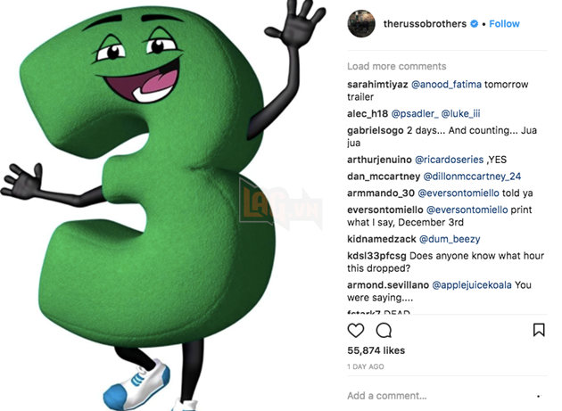This screenshot has height=411, width=562.
Task: Click the verified badge next to therussobrothers
Action: click(x=474, y=24)
